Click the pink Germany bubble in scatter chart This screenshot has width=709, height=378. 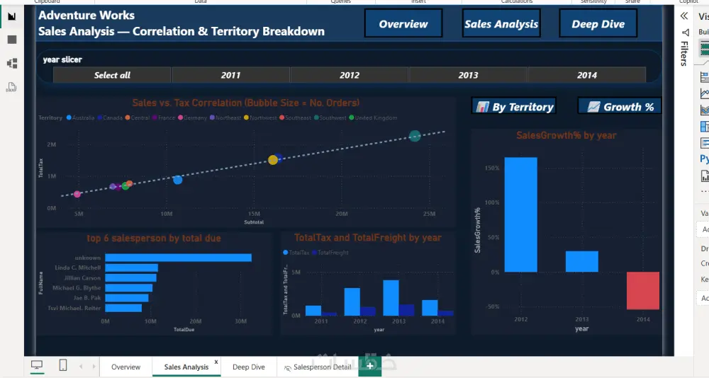point(77,194)
